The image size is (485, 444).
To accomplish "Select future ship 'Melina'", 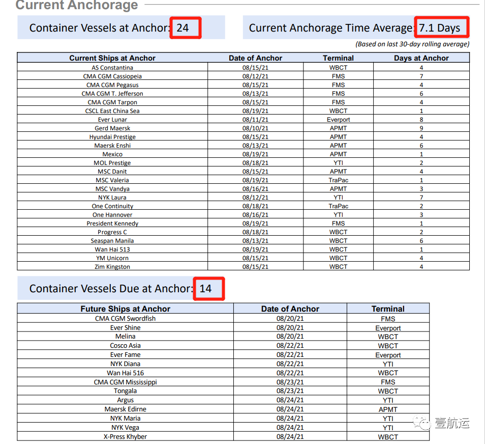I will pos(125,337).
